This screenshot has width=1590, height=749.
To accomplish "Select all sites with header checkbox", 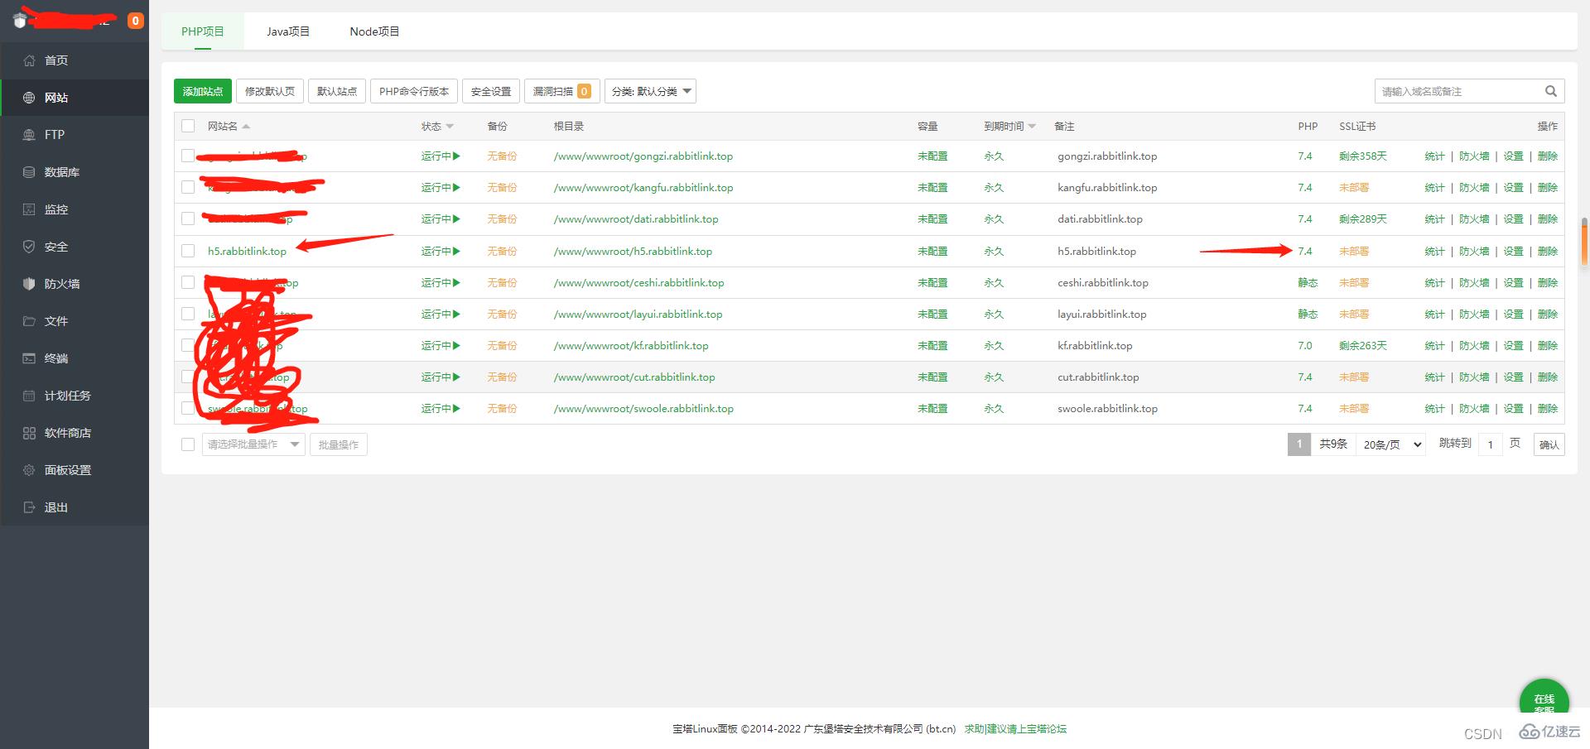I will point(188,126).
